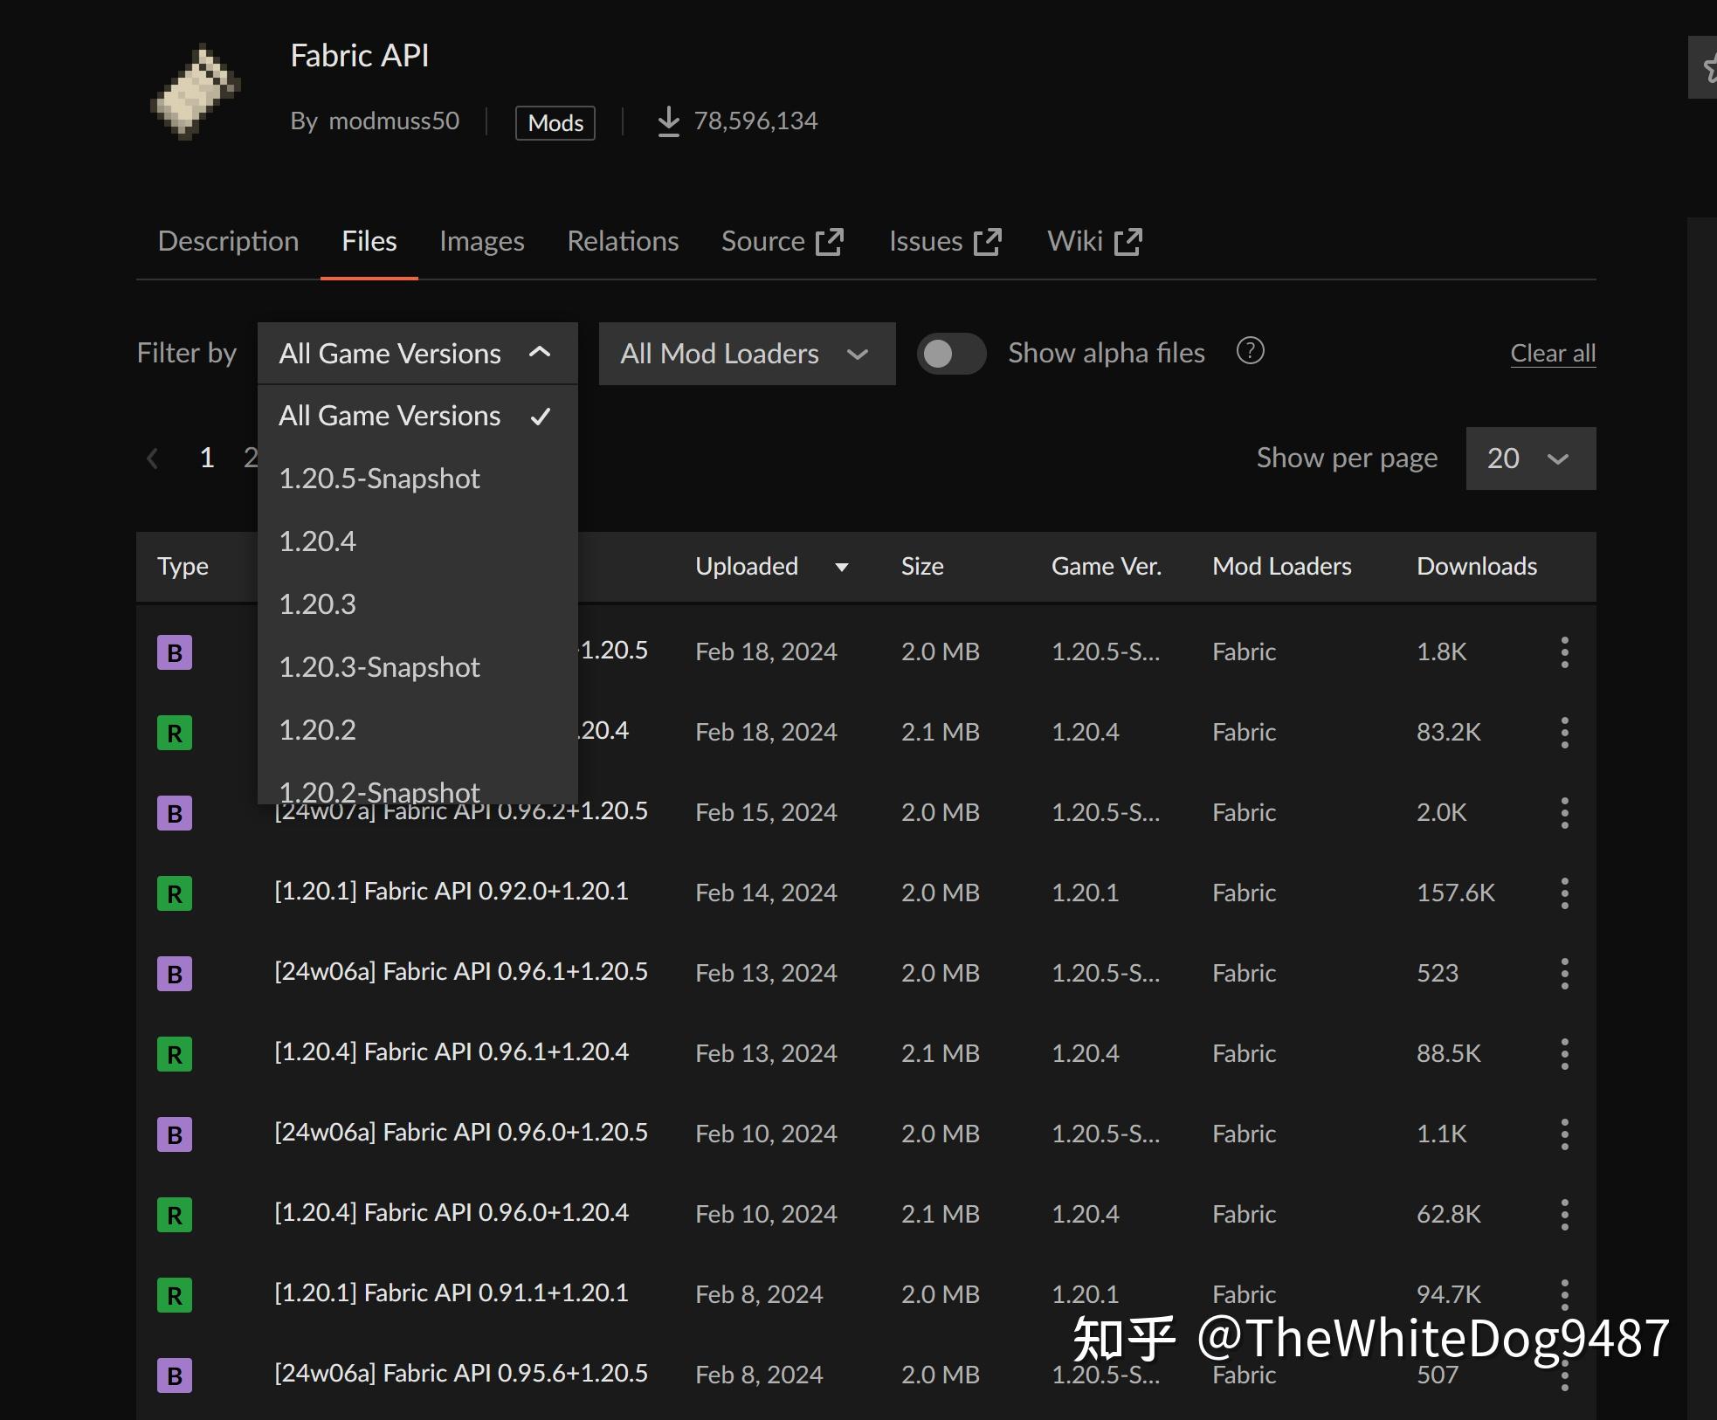Open three-dot menu for first Feb 18 file
The height and width of the screenshot is (1420, 1717).
[x=1564, y=652]
